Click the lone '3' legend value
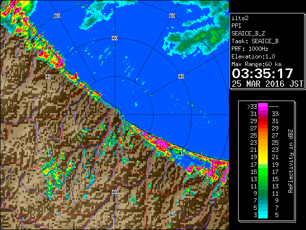 (x=255, y=215)
